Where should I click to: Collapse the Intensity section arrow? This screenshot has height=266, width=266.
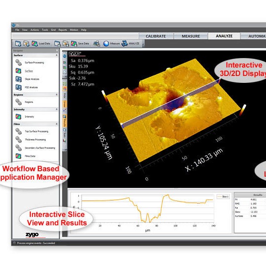57,109
